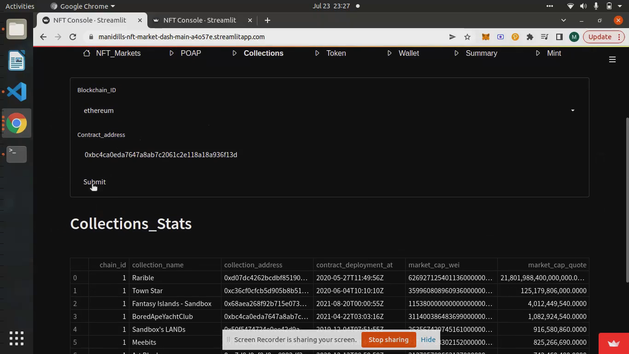Open the Google Chrome app menu
Viewport: 629px width, 354px height.
tap(83, 6)
